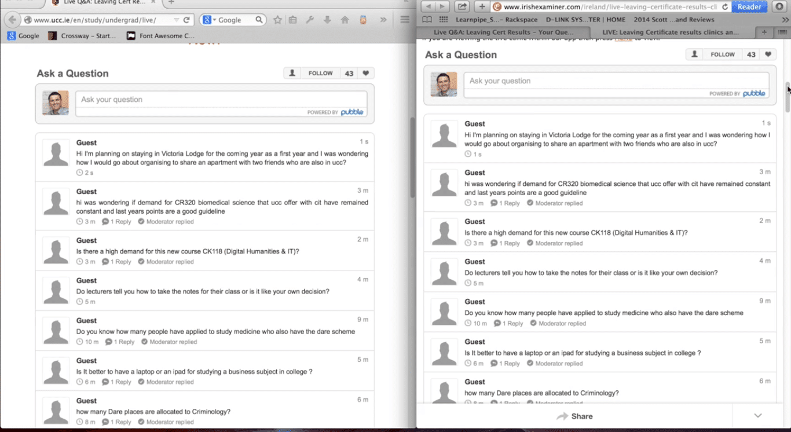This screenshot has height=432, width=791.
Task: Click the moderator avatar in Safari ask box
Action: (444, 85)
